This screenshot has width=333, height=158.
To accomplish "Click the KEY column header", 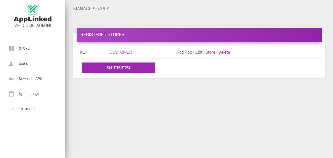I will (84, 52).
